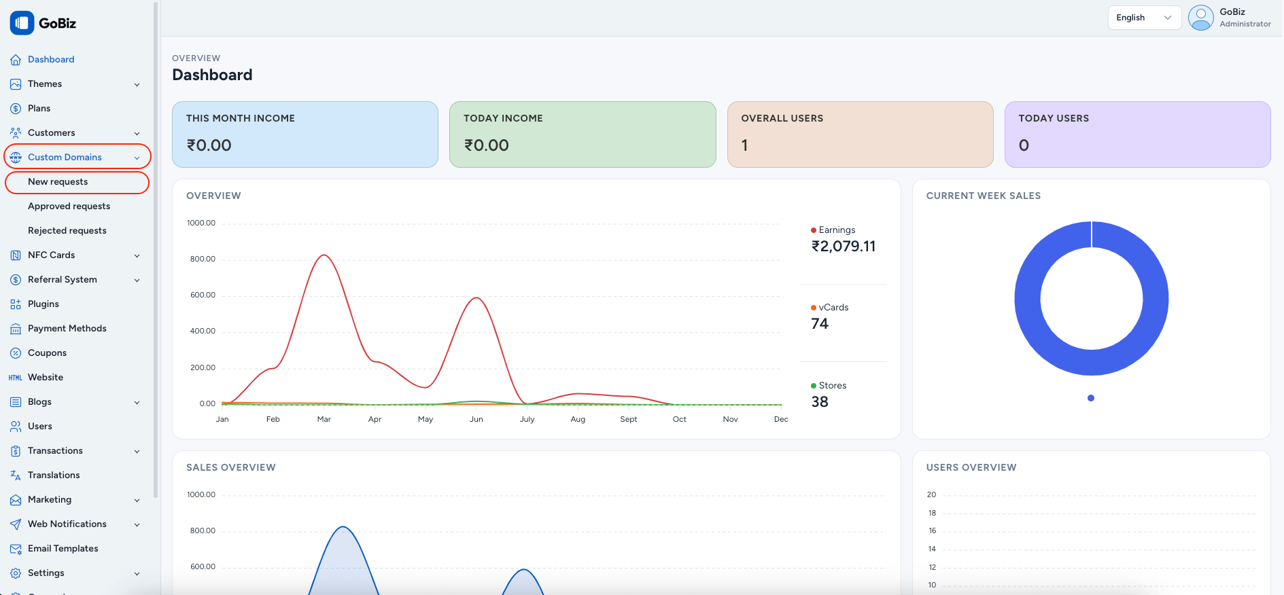Open New requests under Custom Domains
The width and height of the screenshot is (1284, 595).
[58, 182]
